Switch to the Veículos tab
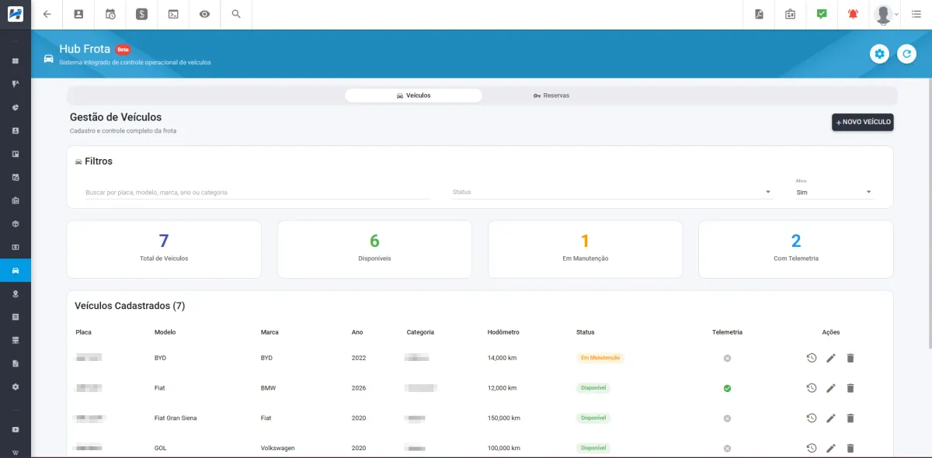Image resolution: width=932 pixels, height=458 pixels. tap(413, 95)
